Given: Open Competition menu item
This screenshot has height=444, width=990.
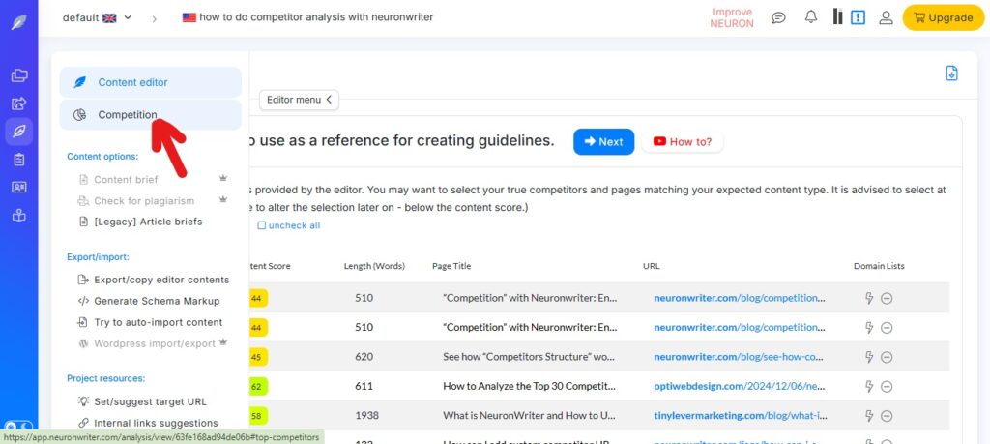Looking at the screenshot, I should pos(150,115).
